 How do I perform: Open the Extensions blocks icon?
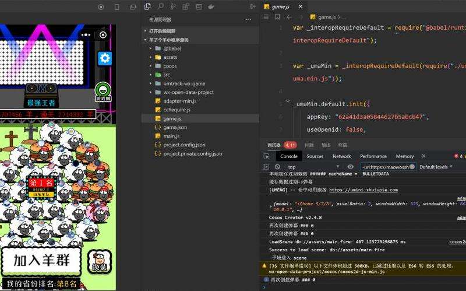coord(186,6)
